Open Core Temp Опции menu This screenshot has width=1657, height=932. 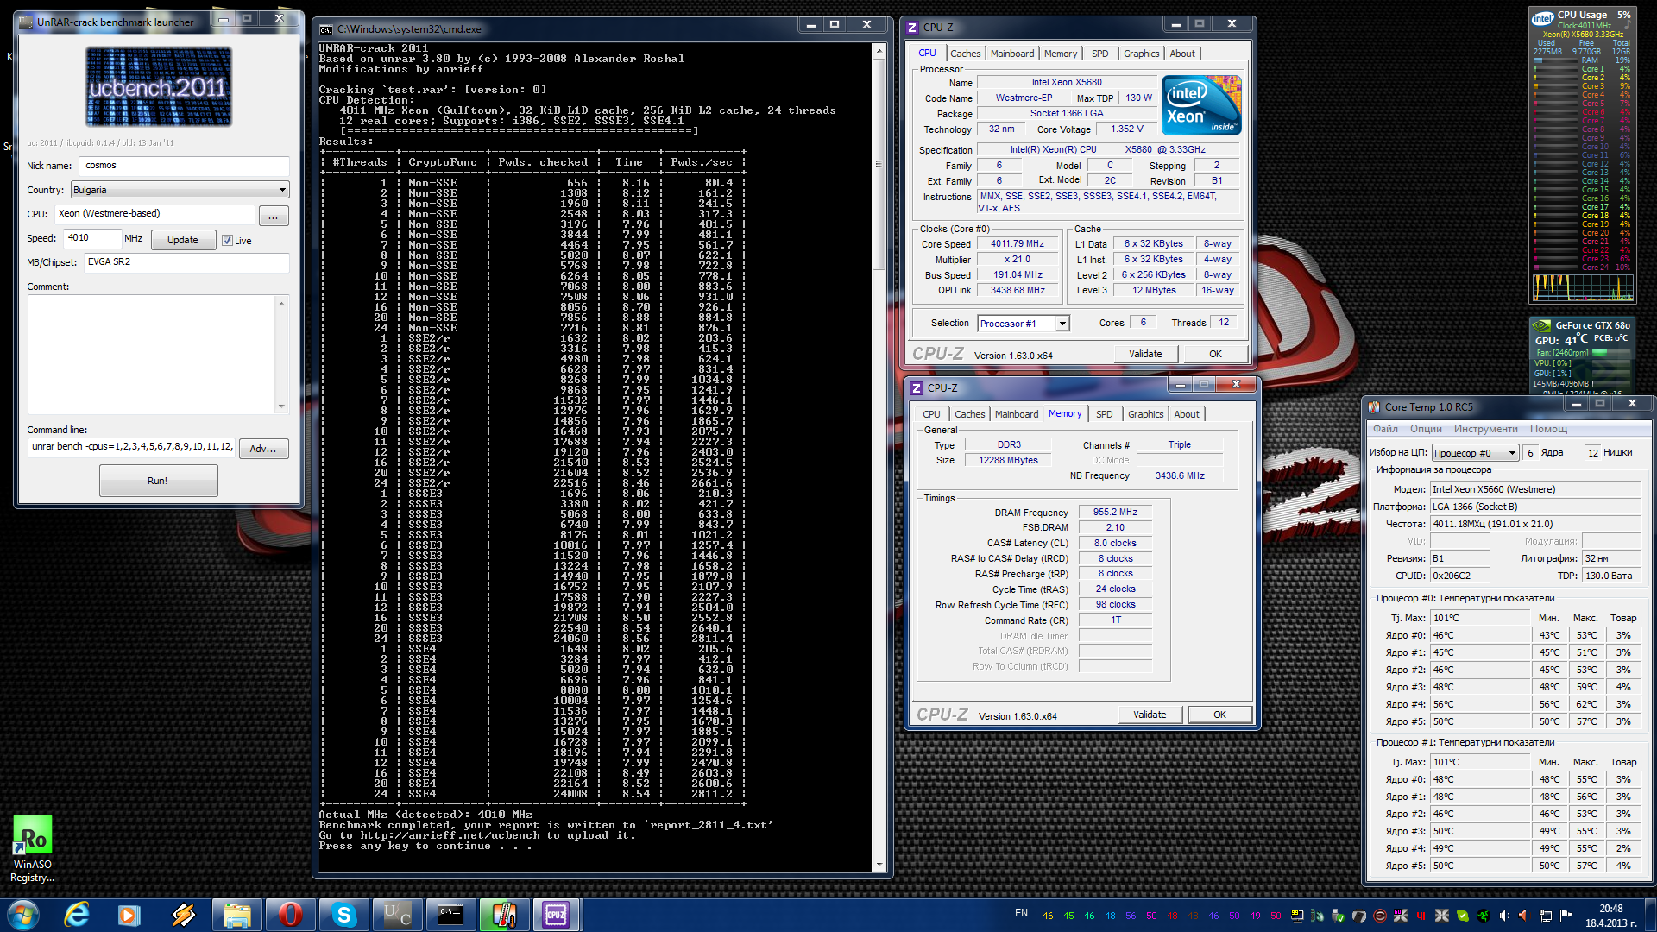pyautogui.click(x=1426, y=429)
